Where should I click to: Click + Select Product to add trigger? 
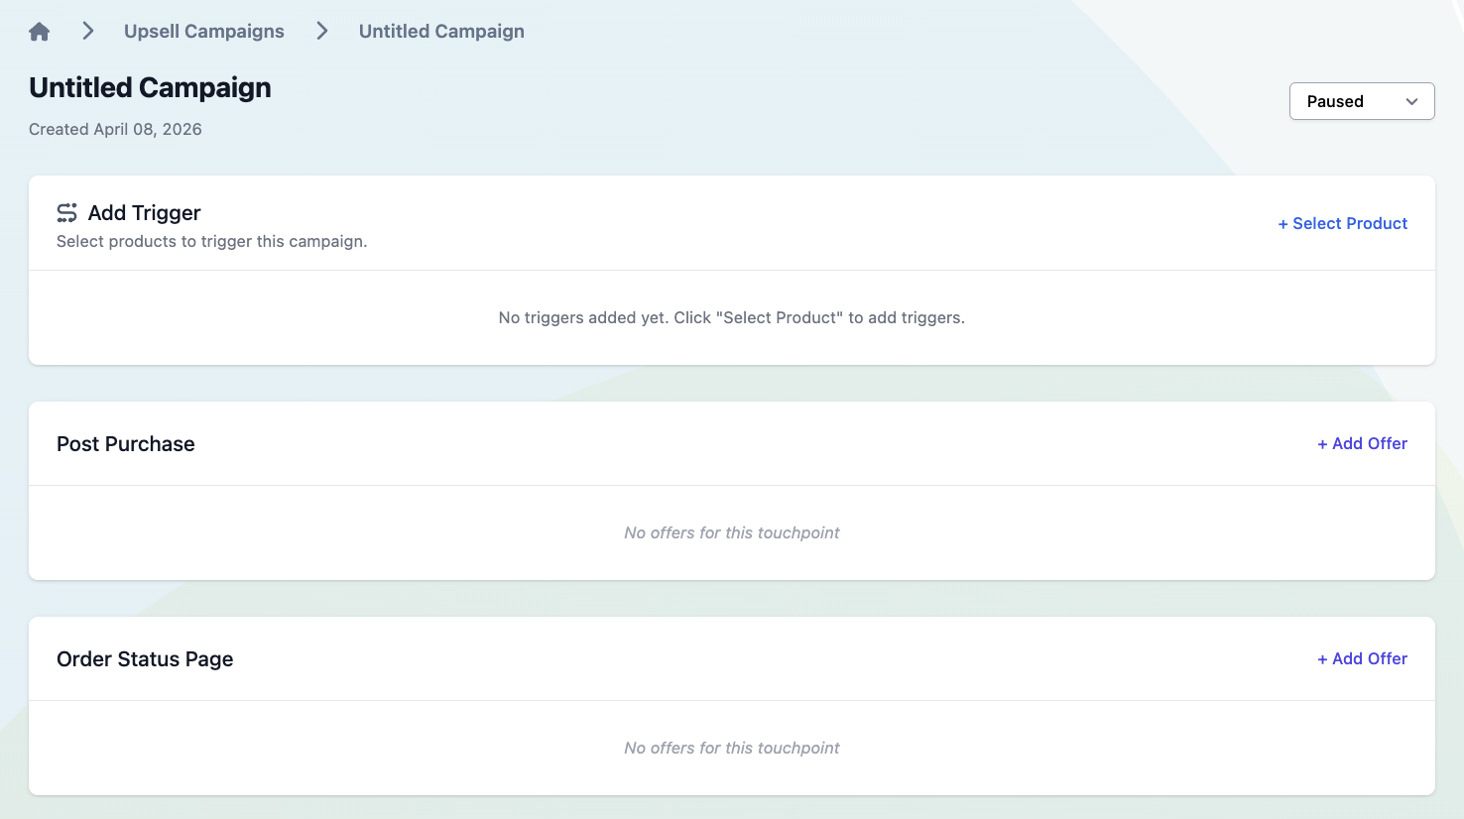(x=1343, y=223)
